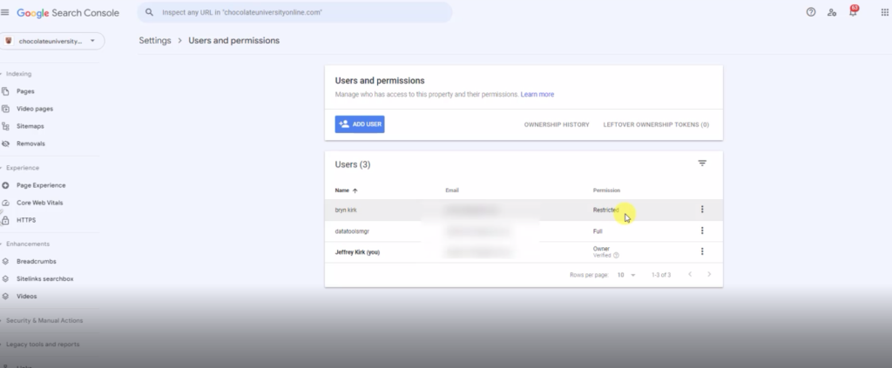The height and width of the screenshot is (368, 892).
Task: Open LEFTOVER OWNERSHIP TOKENS
Action: pos(656,124)
